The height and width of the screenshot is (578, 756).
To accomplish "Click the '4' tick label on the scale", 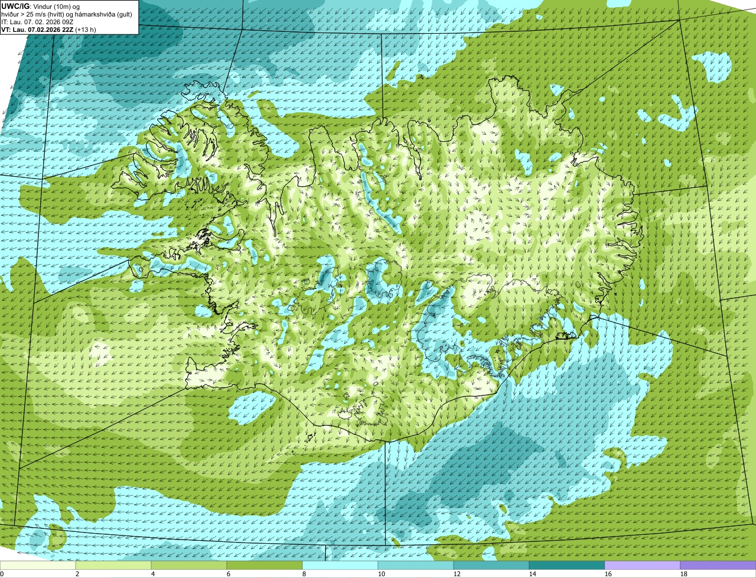I will click(x=153, y=574).
